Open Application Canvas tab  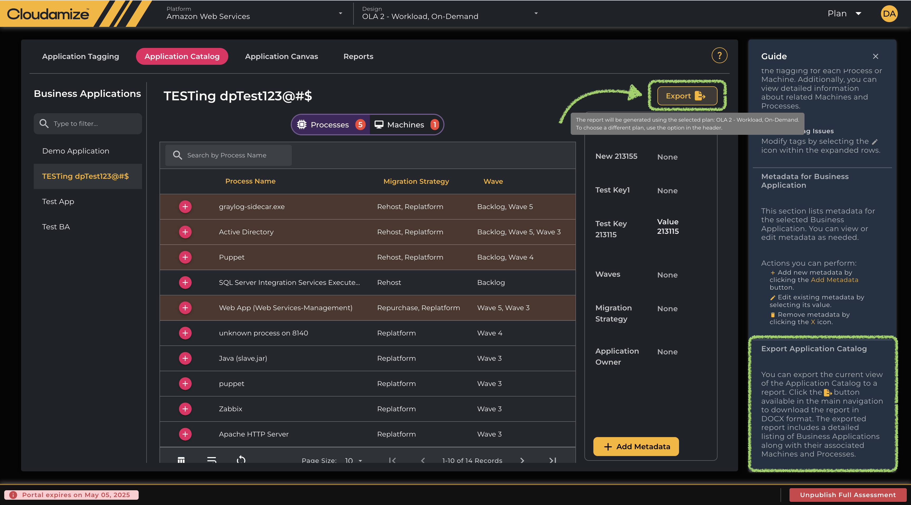(x=282, y=57)
